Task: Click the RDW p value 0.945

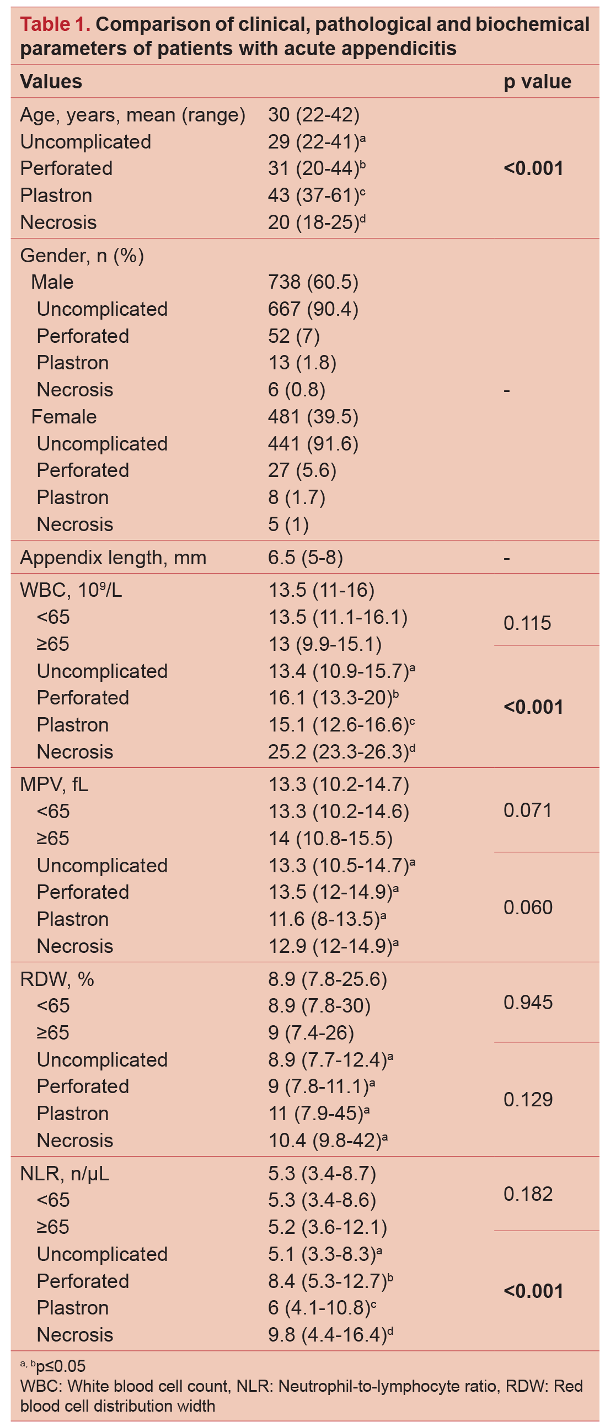Action: tap(528, 1003)
